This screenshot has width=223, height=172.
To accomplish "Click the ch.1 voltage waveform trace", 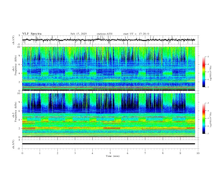I will [x=108, y=40].
